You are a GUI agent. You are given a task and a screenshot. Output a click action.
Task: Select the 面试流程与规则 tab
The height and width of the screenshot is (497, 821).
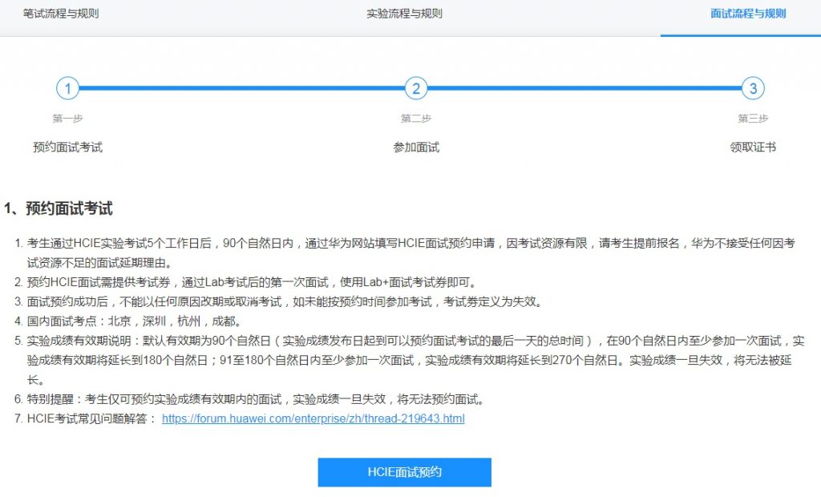(x=748, y=14)
